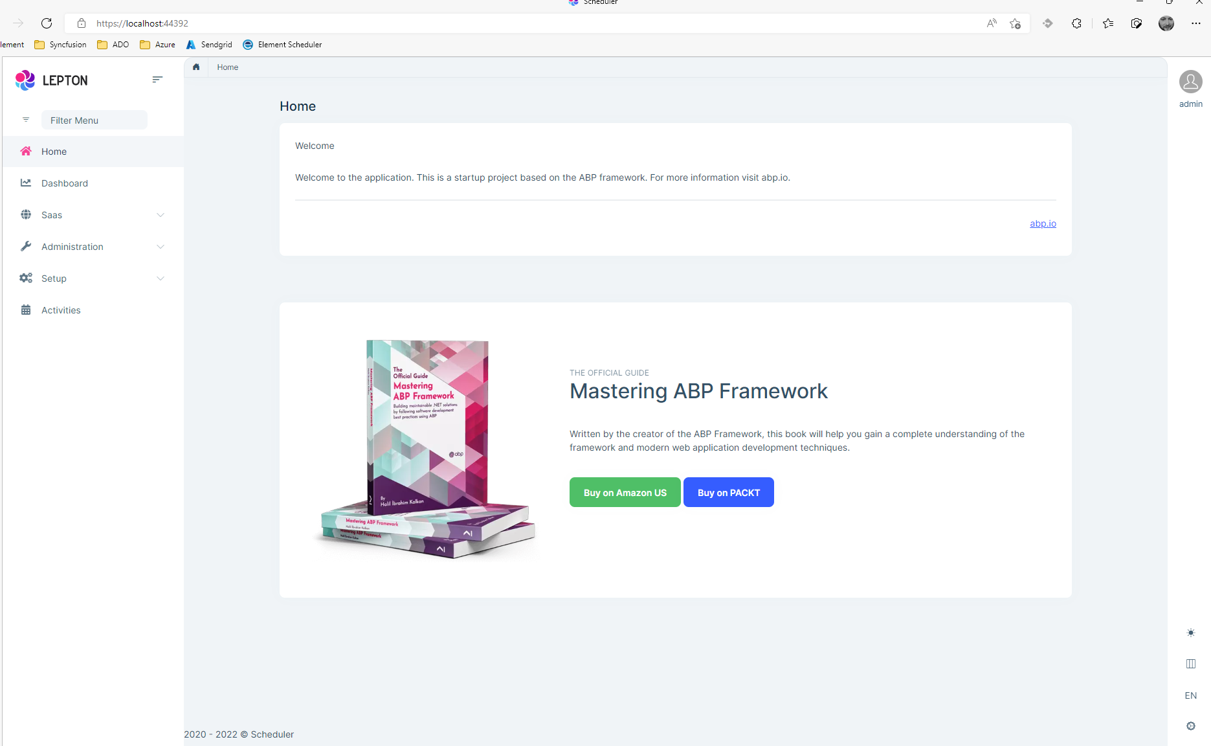Image resolution: width=1211 pixels, height=746 pixels.
Task: Click the Buy on PACKT button
Action: (728, 492)
